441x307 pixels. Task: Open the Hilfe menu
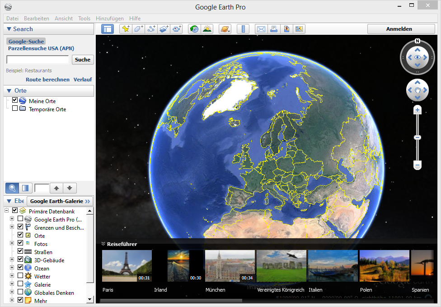[x=135, y=18]
